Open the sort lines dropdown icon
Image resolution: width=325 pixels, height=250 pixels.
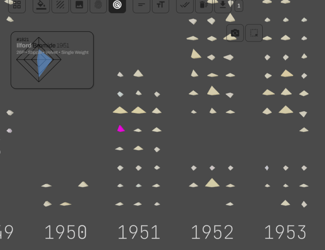tap(141, 5)
